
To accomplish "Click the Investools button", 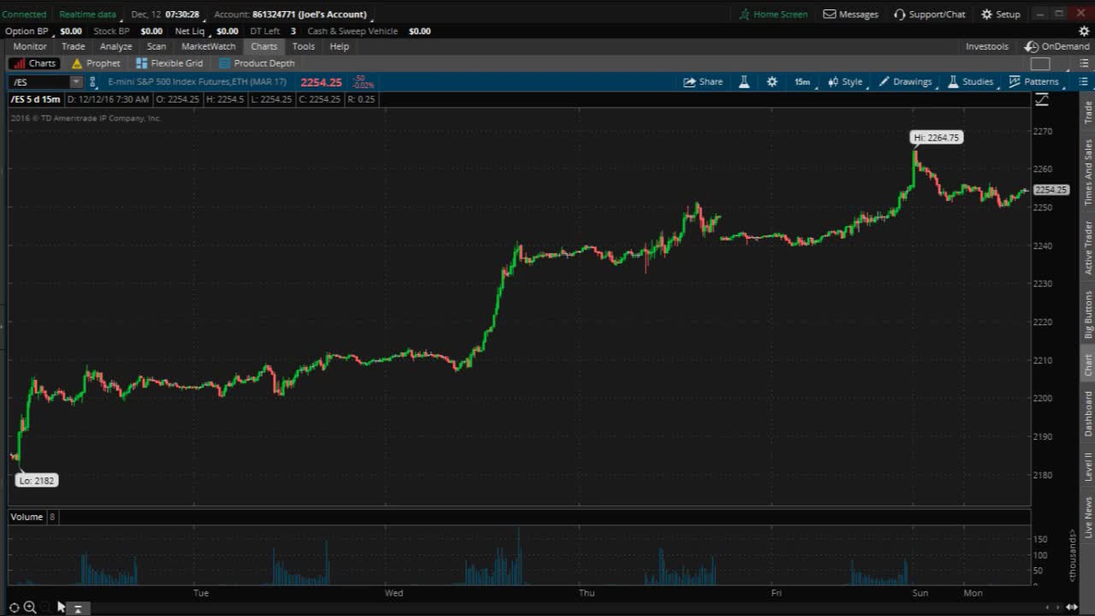I will 987,46.
